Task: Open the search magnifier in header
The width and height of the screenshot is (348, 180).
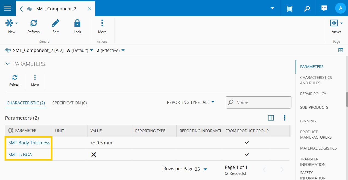Action: tap(307, 8)
